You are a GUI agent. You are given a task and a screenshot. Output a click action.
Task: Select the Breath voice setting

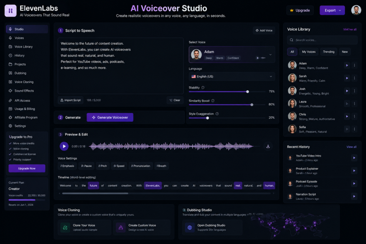(x=162, y=166)
